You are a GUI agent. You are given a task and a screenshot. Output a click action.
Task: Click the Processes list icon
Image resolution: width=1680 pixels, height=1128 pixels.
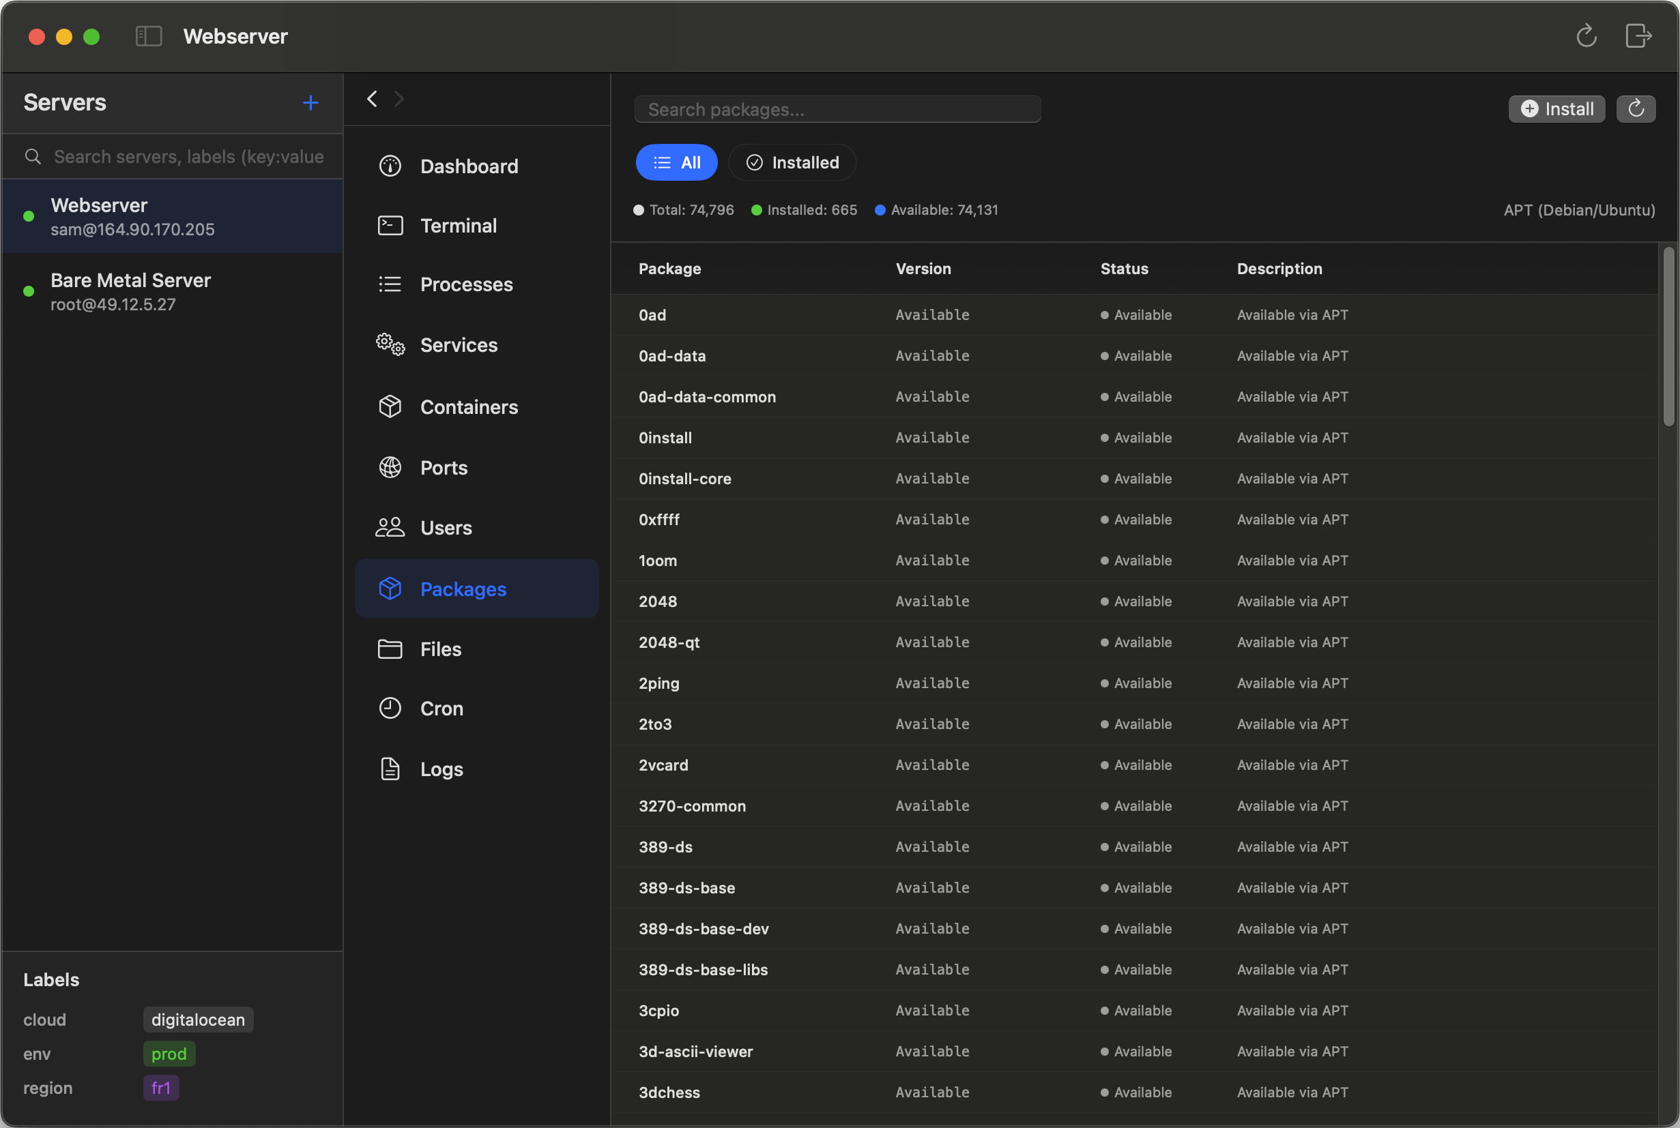(x=390, y=284)
